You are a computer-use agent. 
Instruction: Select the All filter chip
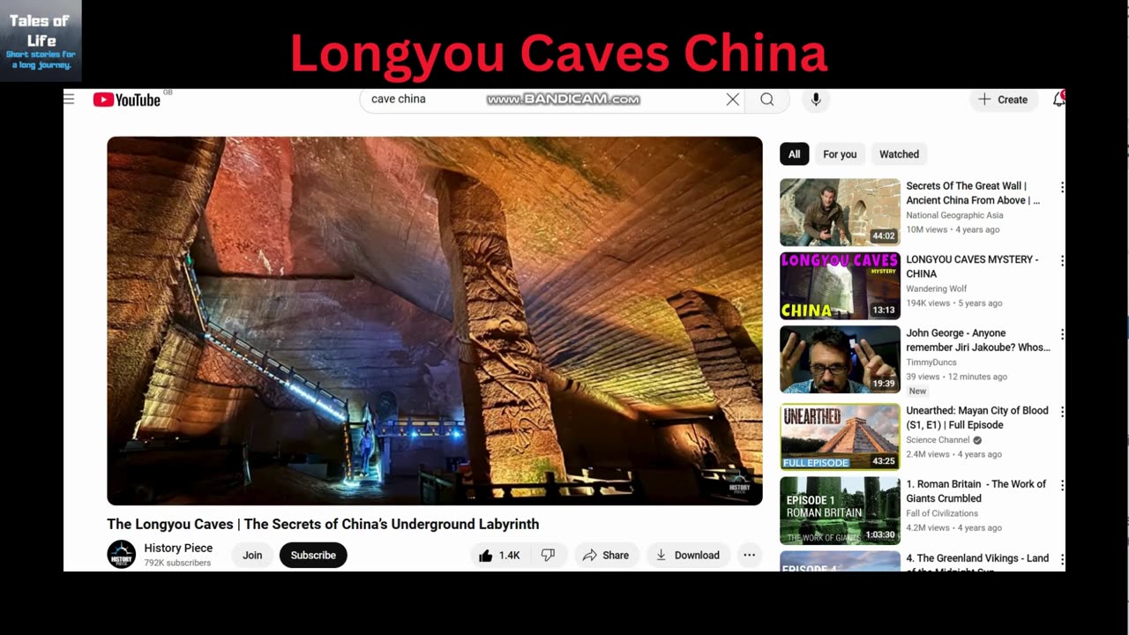(794, 154)
